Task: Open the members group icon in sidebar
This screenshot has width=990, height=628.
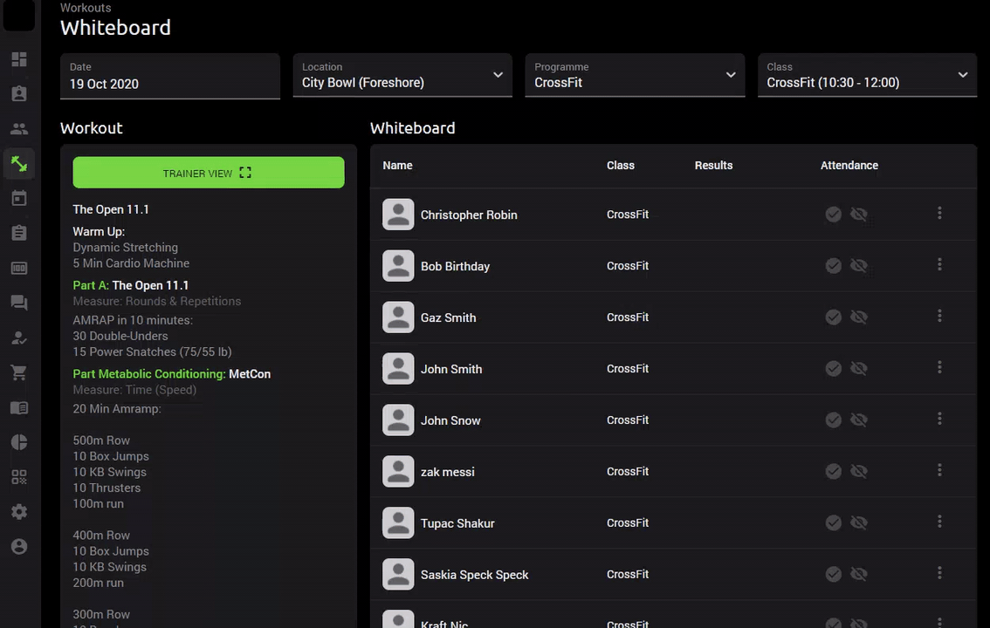Action: (19, 129)
